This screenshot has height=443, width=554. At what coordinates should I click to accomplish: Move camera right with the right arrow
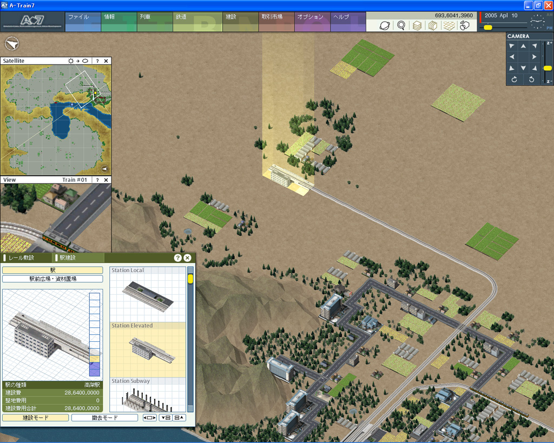click(x=534, y=57)
